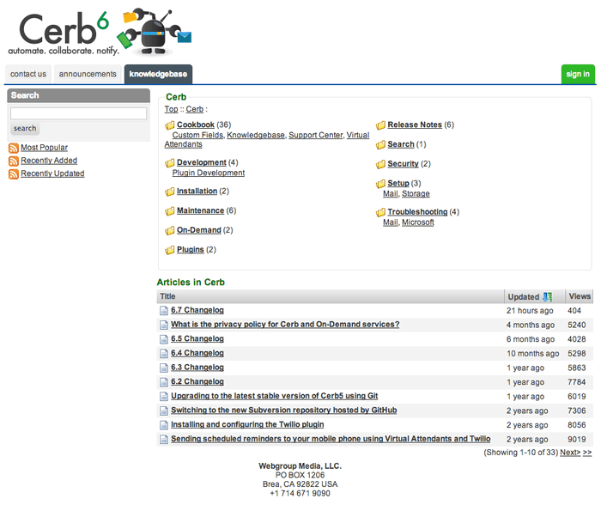Click the sort arrow icon in Updated column
The image size is (601, 511).
pyautogui.click(x=548, y=296)
